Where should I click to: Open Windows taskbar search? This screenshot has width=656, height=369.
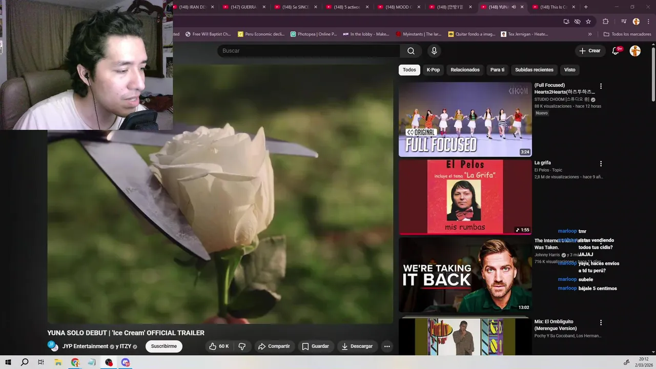coord(25,362)
